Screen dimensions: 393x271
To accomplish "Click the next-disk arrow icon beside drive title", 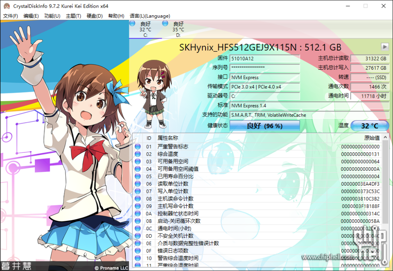I will point(384,47).
